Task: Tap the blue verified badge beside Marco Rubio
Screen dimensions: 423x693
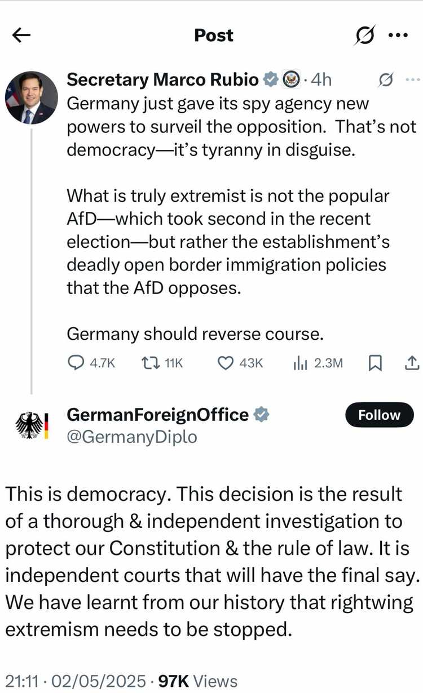Action: 271,80
